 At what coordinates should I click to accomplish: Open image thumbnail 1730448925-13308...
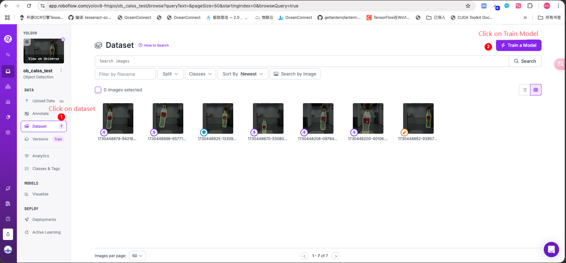218,118
